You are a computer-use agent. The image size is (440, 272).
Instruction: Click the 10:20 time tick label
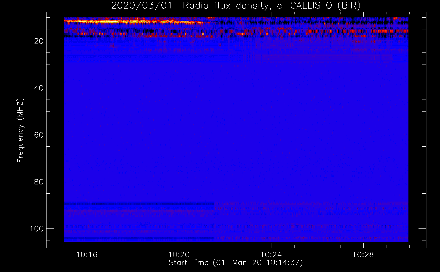point(179,255)
